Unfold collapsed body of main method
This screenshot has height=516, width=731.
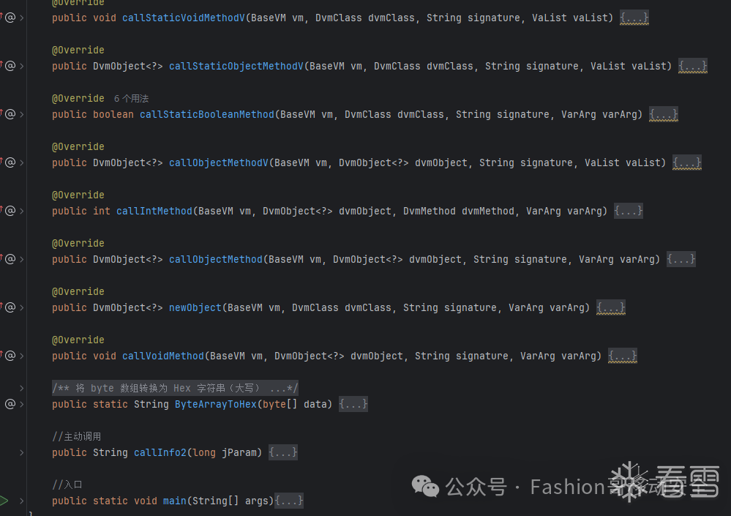[289, 501]
